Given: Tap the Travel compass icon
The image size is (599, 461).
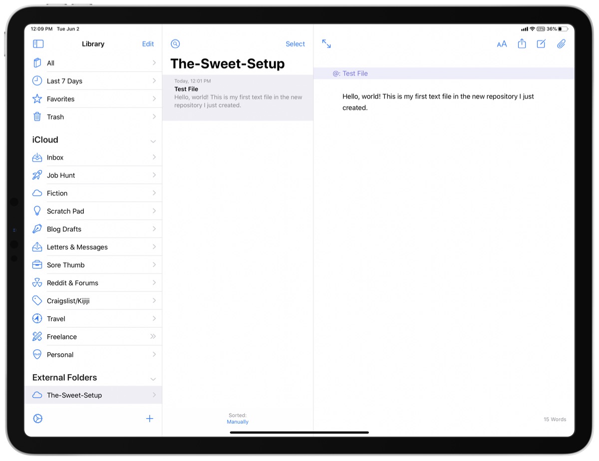Looking at the screenshot, I should (x=37, y=319).
